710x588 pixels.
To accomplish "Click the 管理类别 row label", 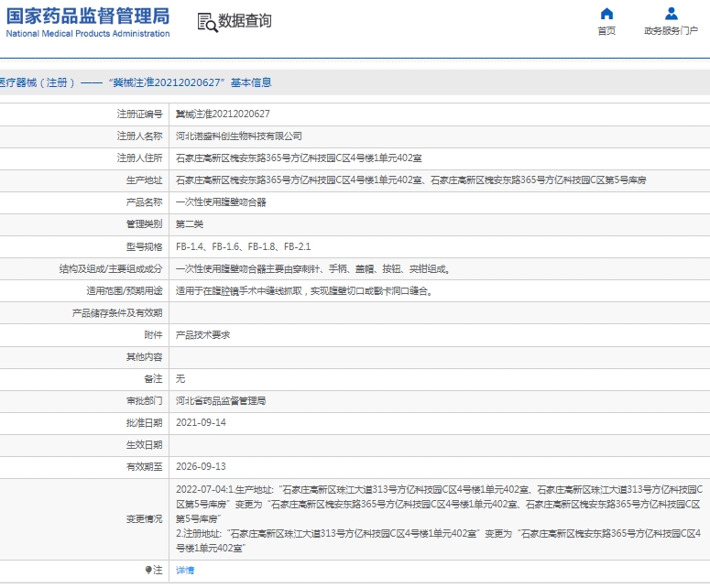I will [144, 224].
